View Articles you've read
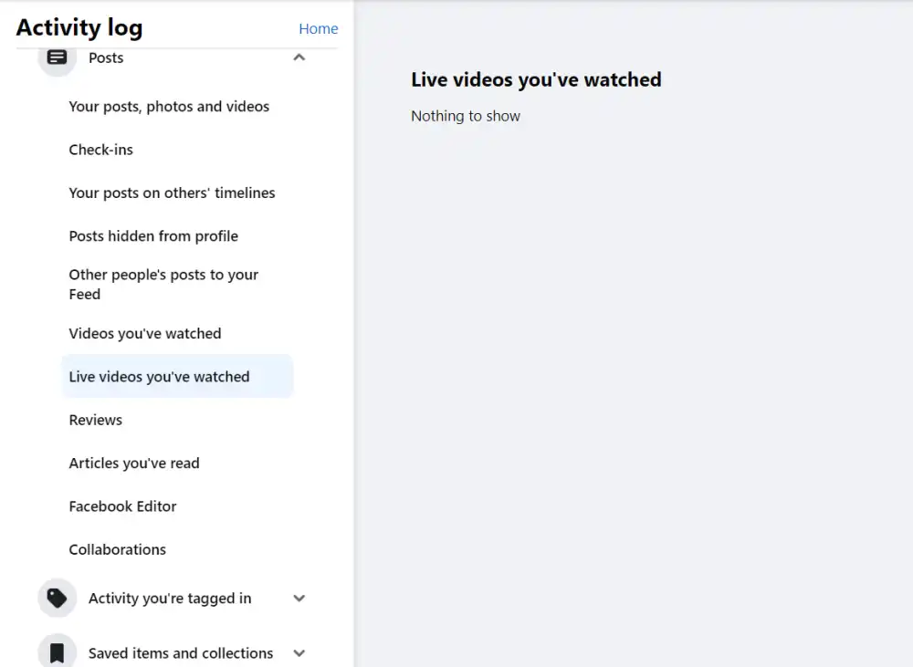Image resolution: width=913 pixels, height=667 pixels. (x=134, y=463)
